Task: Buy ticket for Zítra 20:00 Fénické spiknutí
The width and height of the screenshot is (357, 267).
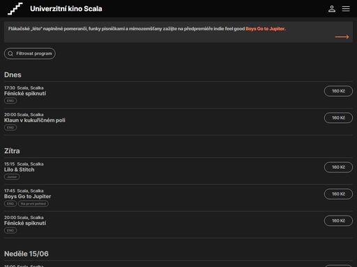Action: [338, 220]
